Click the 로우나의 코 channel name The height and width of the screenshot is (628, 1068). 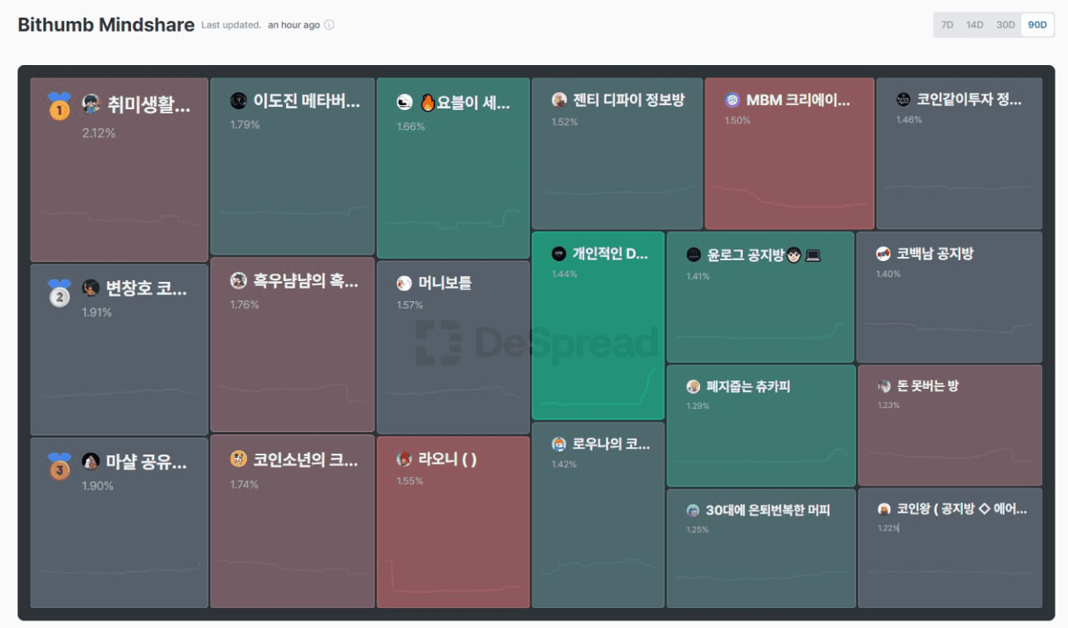click(612, 444)
